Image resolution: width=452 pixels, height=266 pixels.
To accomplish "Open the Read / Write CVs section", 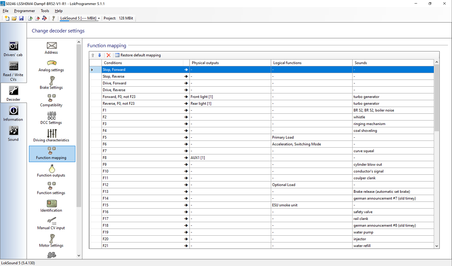I will tap(13, 70).
